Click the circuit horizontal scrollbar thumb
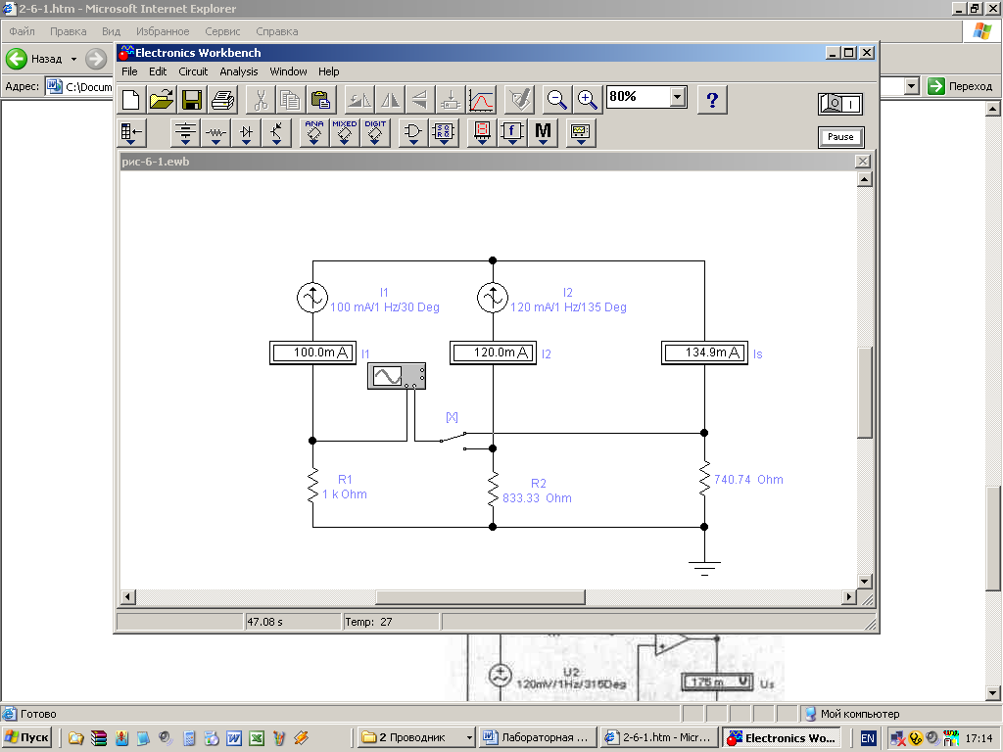This screenshot has width=1003, height=752. [x=480, y=597]
